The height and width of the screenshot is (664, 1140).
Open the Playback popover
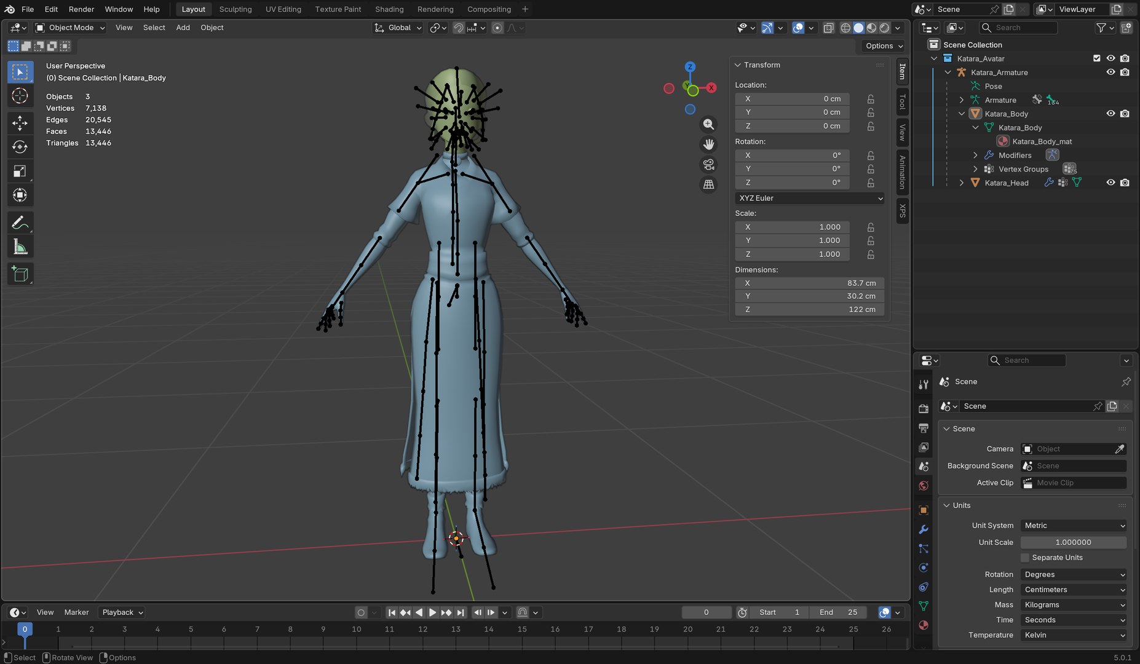(x=121, y=612)
